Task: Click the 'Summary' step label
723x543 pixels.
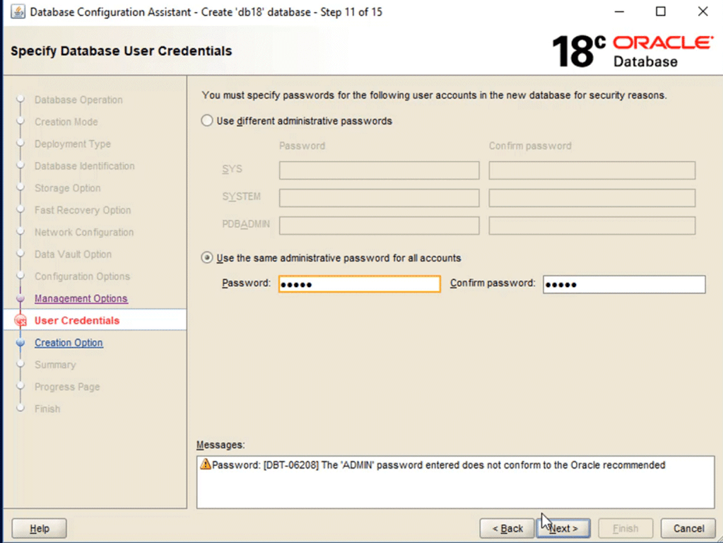Action: pyautogui.click(x=55, y=365)
